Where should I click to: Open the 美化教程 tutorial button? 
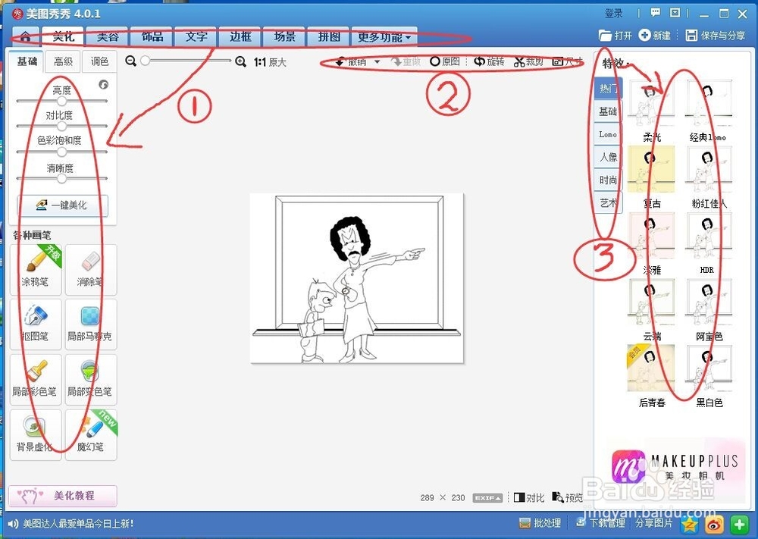pos(62,496)
